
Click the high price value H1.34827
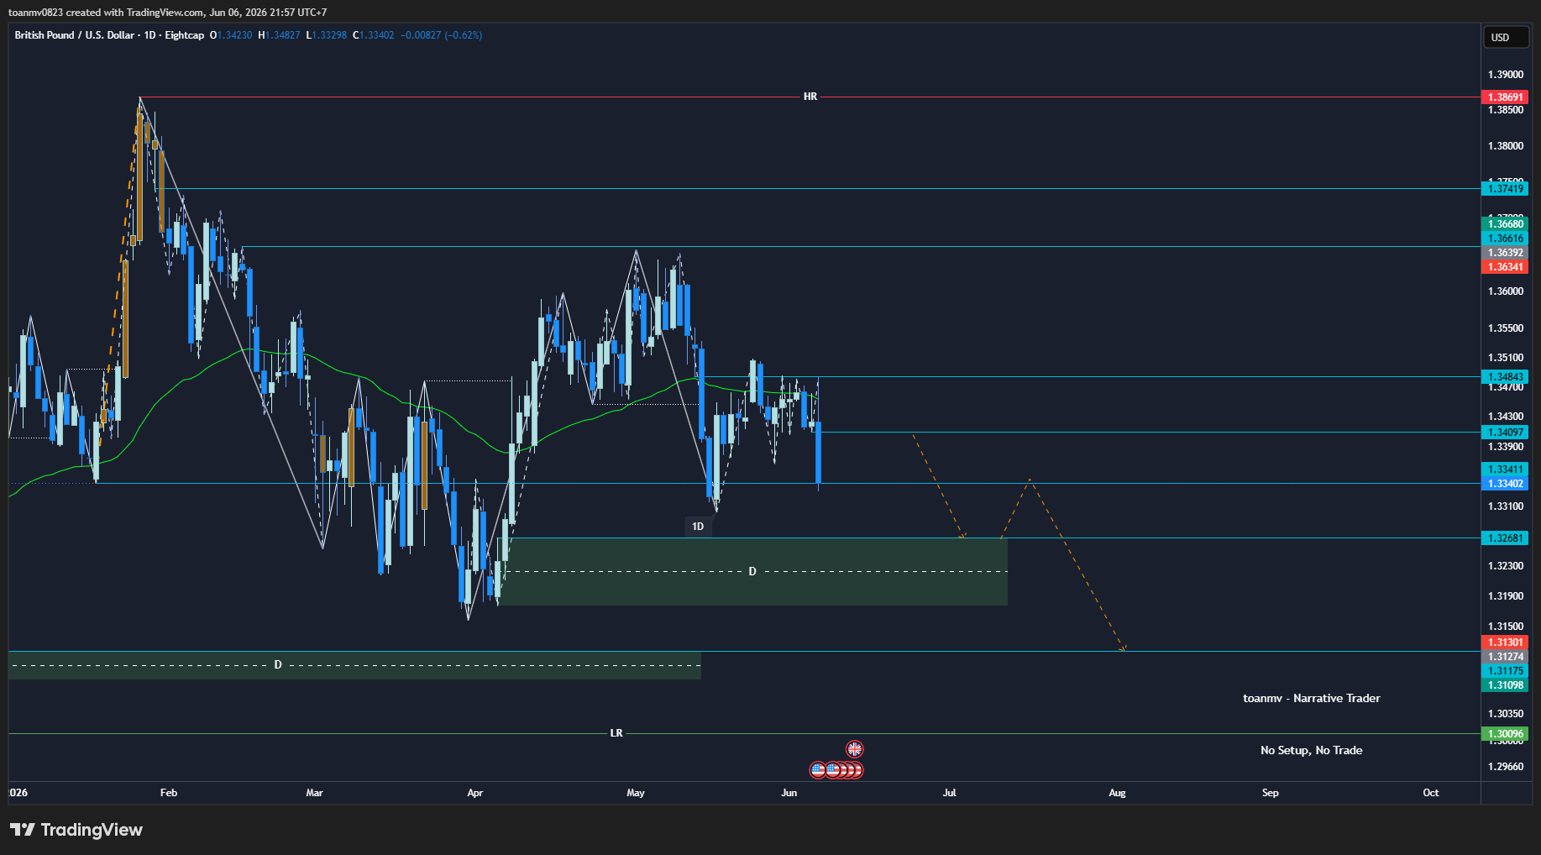point(279,35)
